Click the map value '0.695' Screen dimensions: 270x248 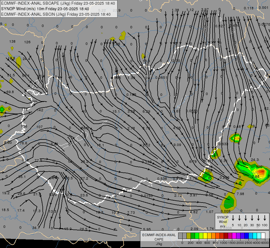click(116, 78)
